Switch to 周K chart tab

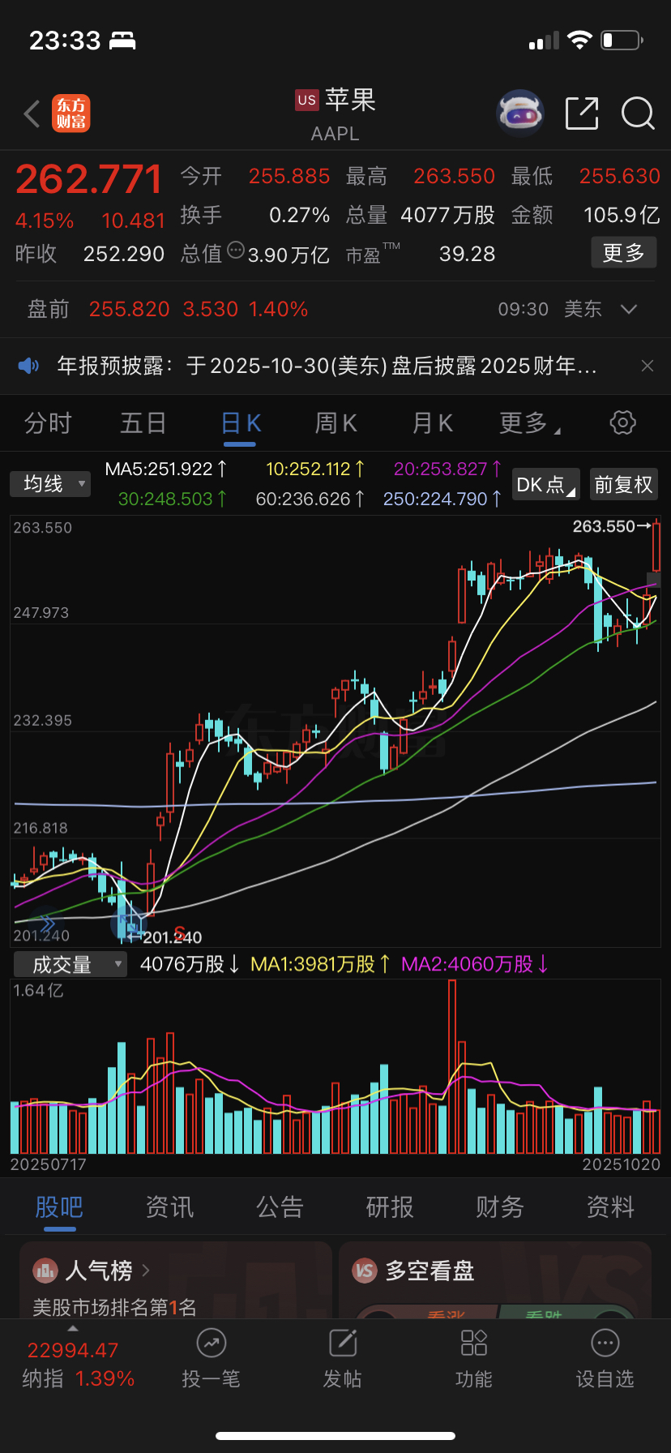tap(335, 423)
